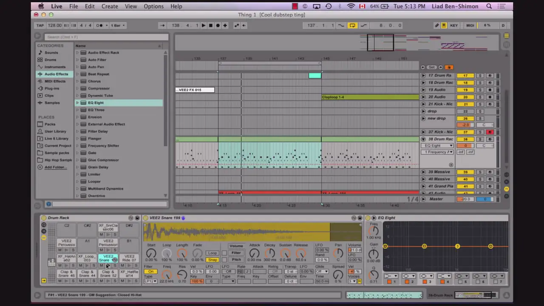Select Frequency Shifter in browser list

(103, 146)
